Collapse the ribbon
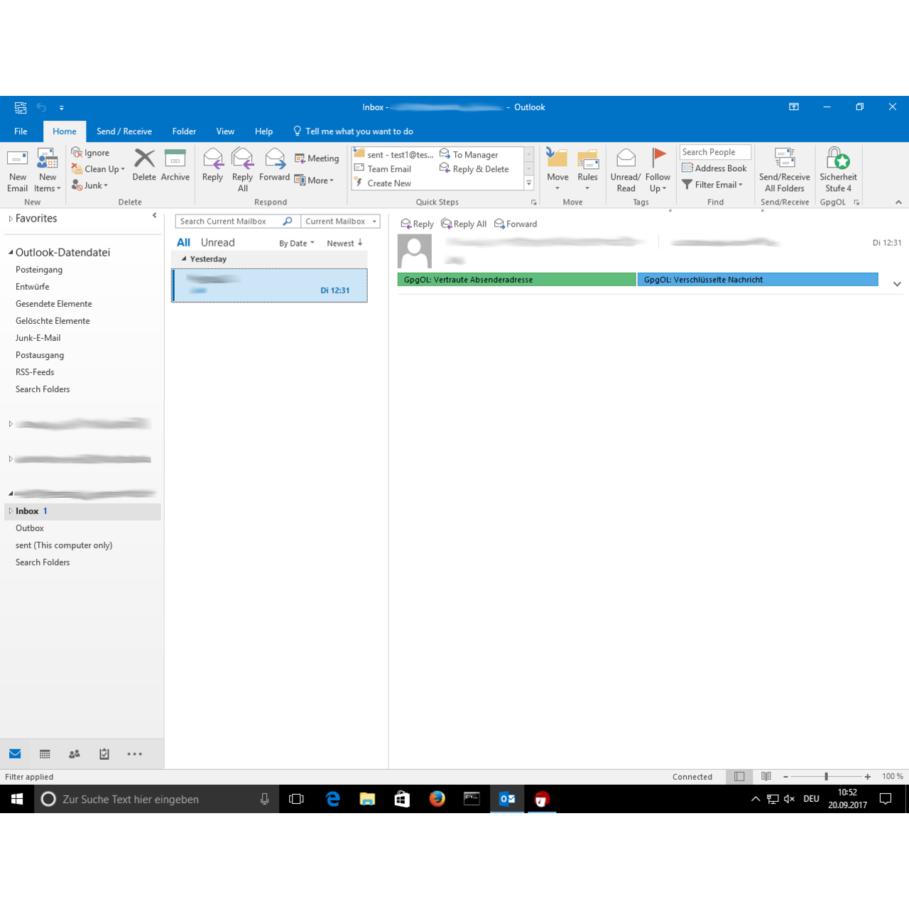The image size is (909, 909). pos(898,202)
